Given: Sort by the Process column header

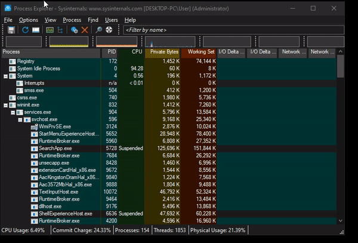Looking at the screenshot, I should pos(51,52).
